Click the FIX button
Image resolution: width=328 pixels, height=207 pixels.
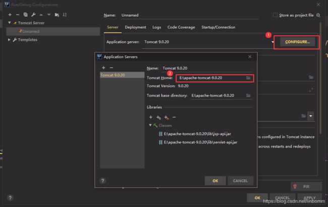tap(306, 186)
